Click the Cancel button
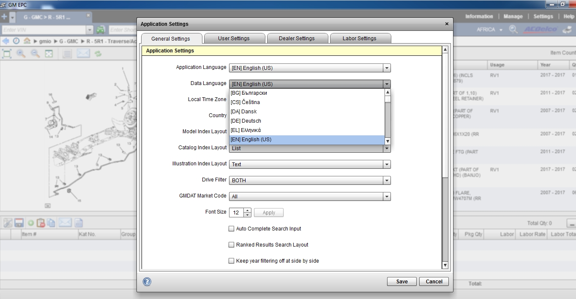This screenshot has width=576, height=299. [x=434, y=282]
